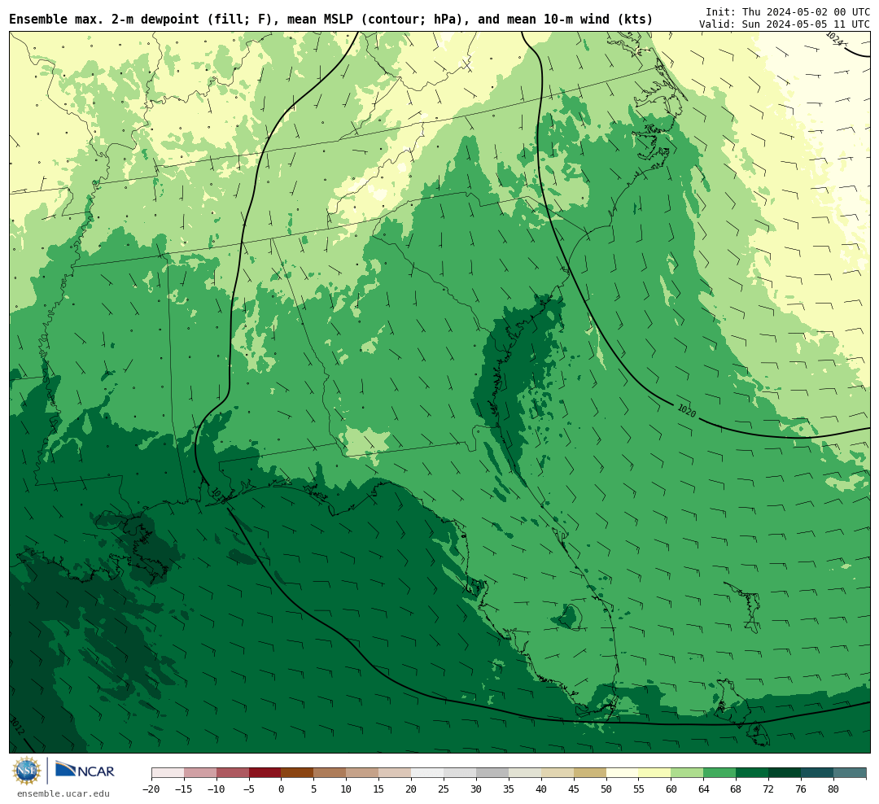Click the colorbar tick label '68'
The image size is (879, 804).
tap(737, 789)
